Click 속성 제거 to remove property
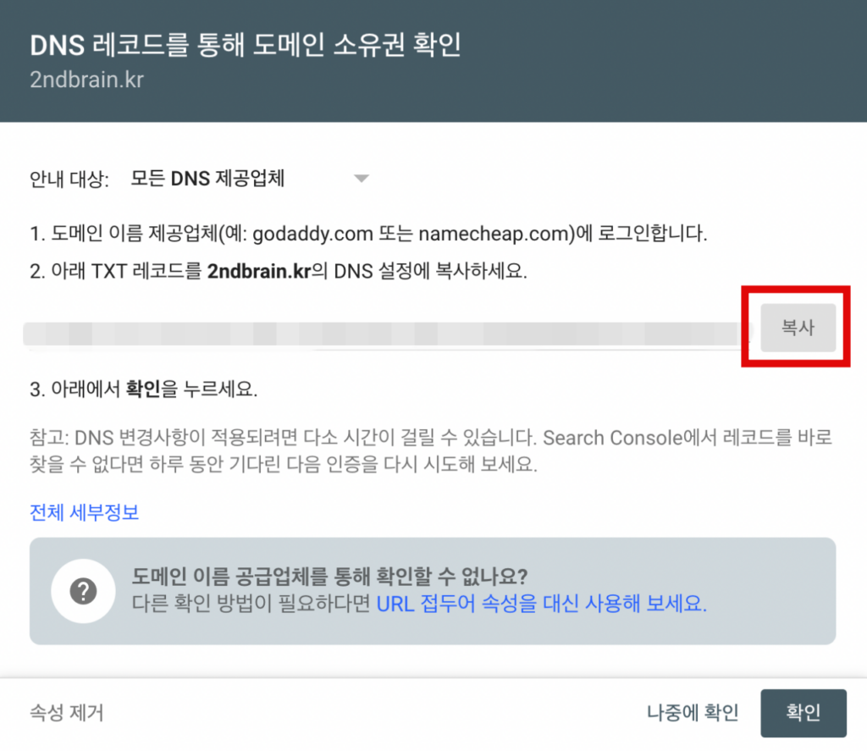Screen dimensions: 867x751 66,713
